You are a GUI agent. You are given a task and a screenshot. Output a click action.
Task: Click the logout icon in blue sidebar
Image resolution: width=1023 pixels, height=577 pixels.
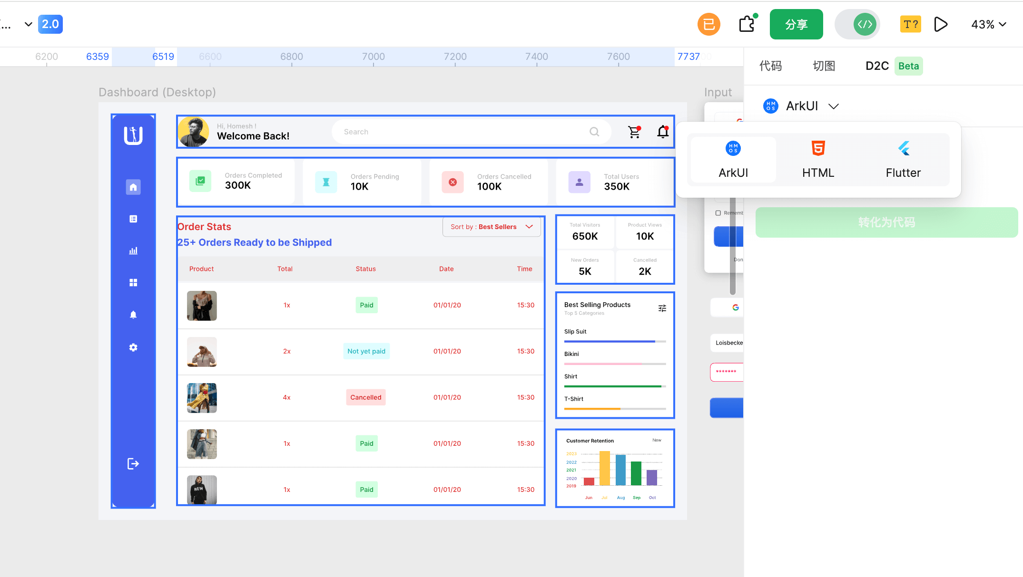[x=133, y=464]
